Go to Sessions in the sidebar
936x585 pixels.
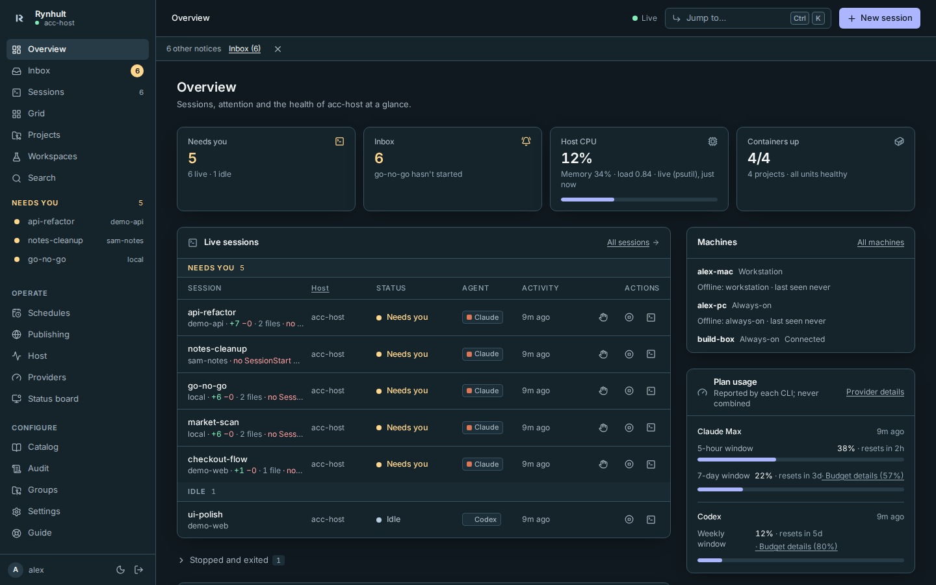click(77, 92)
